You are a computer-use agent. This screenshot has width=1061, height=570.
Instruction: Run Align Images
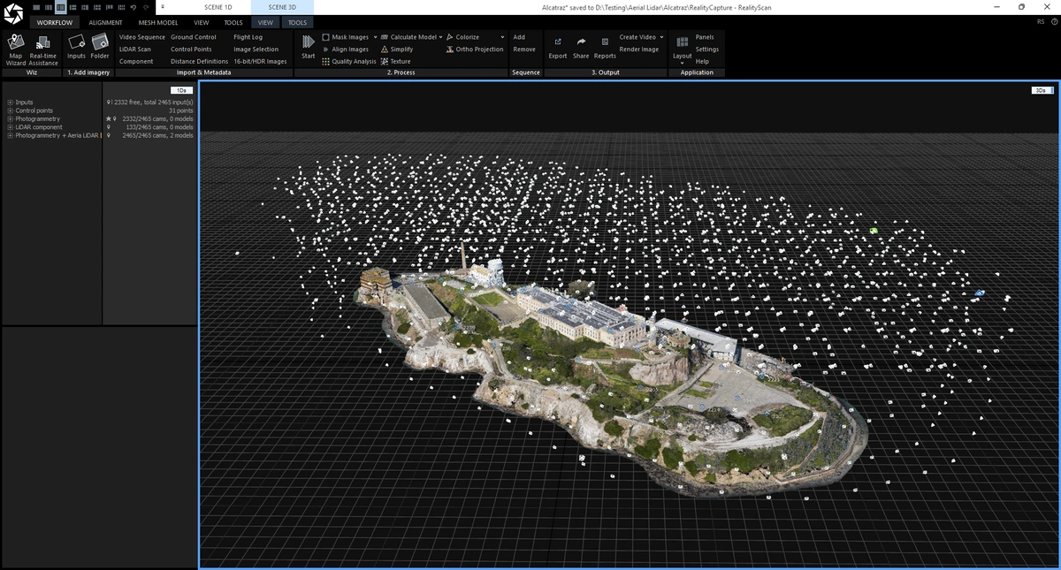coord(345,49)
